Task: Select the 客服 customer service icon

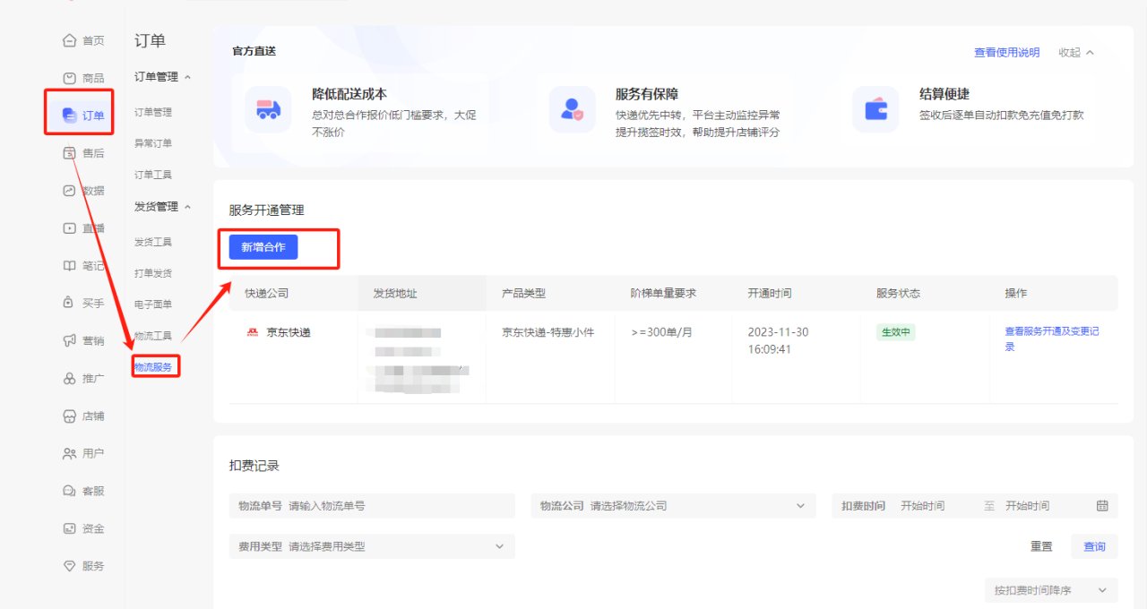Action: [x=69, y=491]
